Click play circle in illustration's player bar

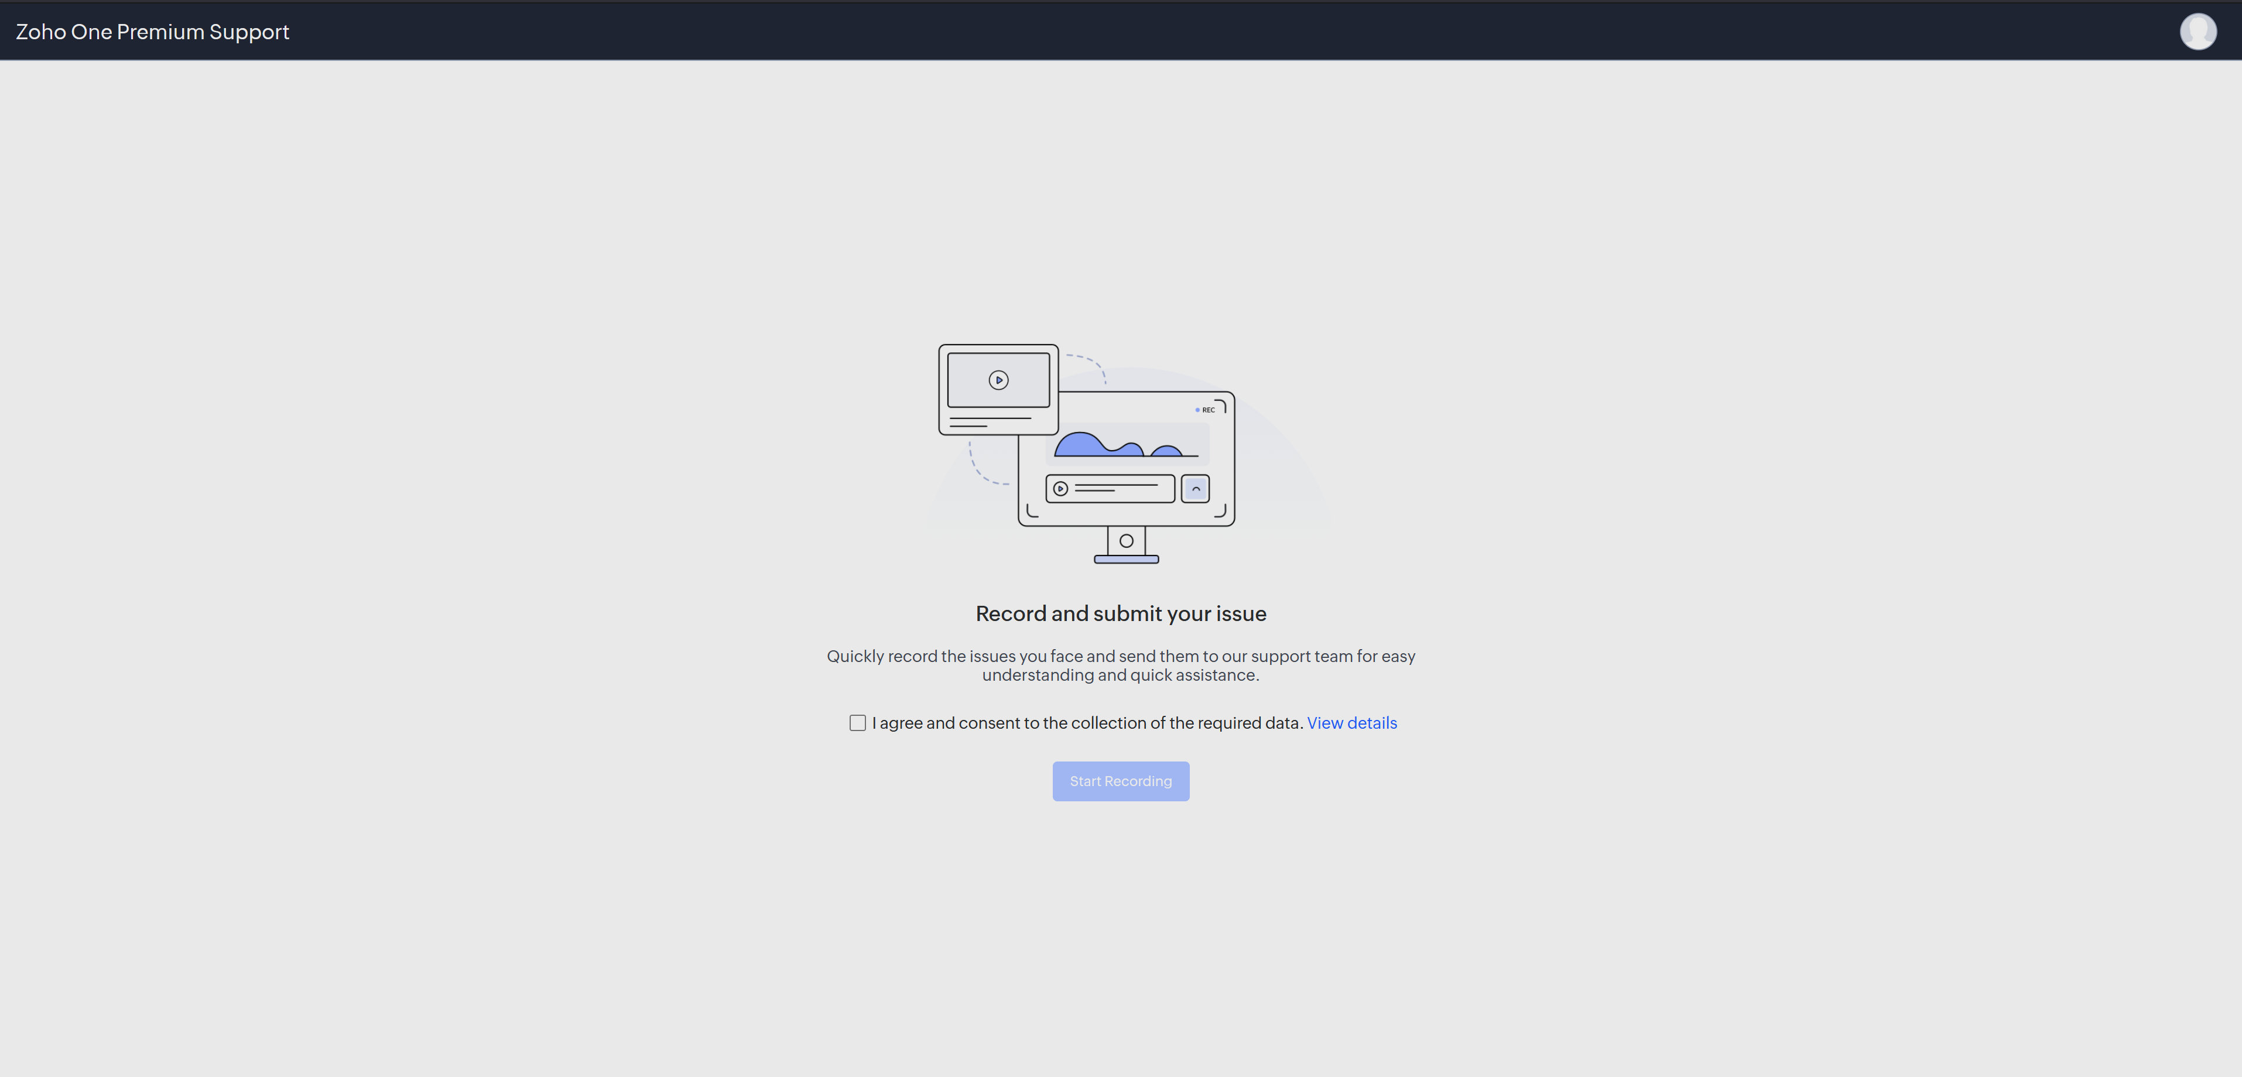click(1060, 489)
